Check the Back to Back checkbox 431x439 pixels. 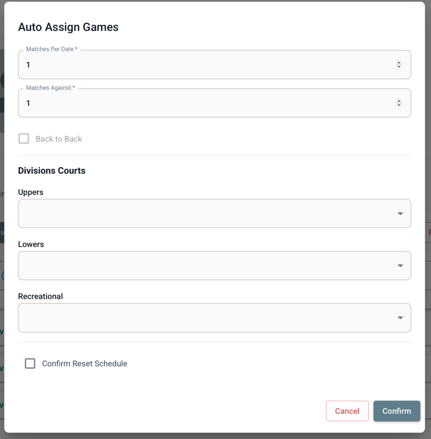(x=24, y=138)
